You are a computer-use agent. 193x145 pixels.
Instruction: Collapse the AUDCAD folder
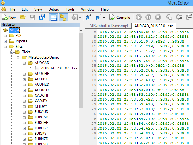point(24,63)
